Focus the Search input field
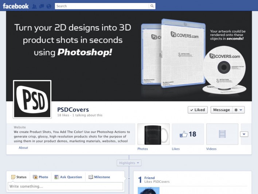Viewport: 258px width, 194px height. (x=102, y=6)
